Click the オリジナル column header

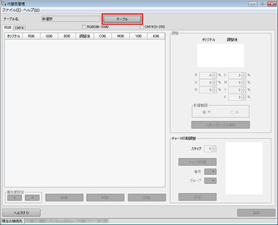[13, 36]
